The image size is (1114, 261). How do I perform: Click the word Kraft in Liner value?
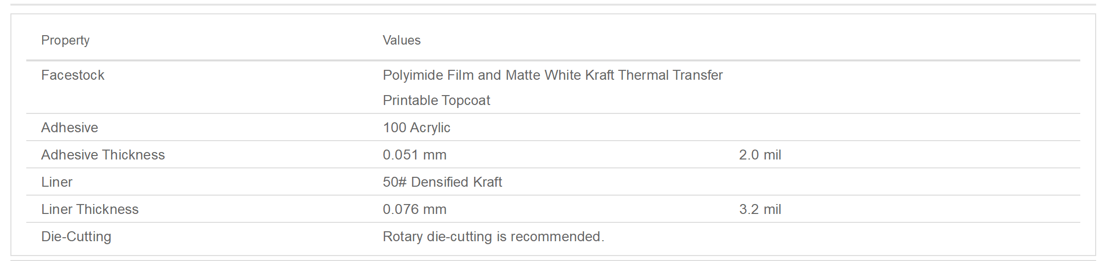(487, 182)
